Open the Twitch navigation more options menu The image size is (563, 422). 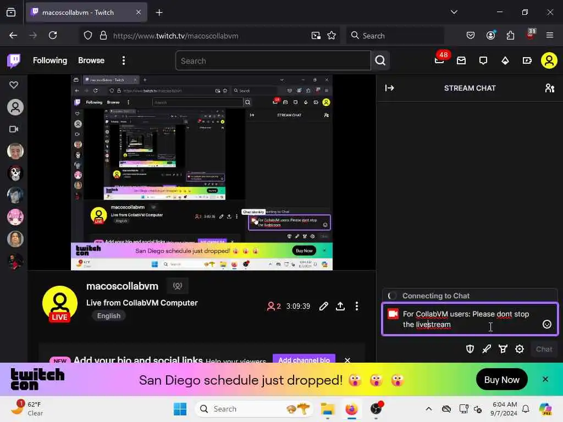124,60
